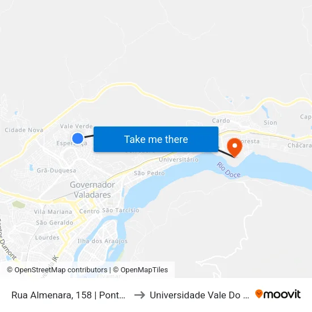Image resolution: width=312 pixels, height=312 pixels.
Task: Click the Sion neighborhood label
Action: tap(271, 123)
